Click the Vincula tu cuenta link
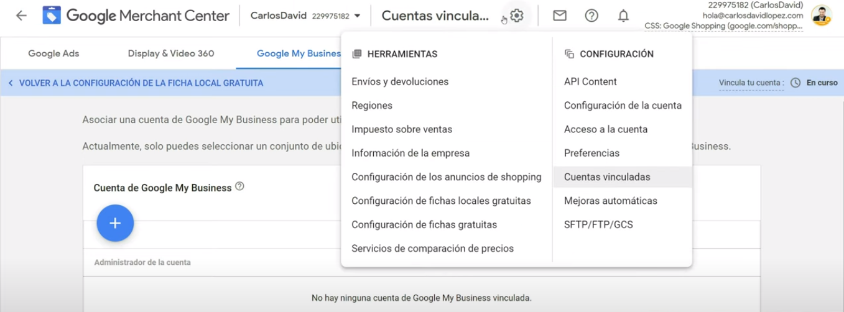This screenshot has height=312, width=844. 751,83
